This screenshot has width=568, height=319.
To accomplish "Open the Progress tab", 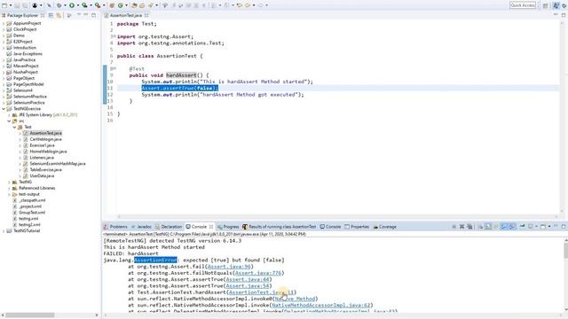I will click(228, 227).
